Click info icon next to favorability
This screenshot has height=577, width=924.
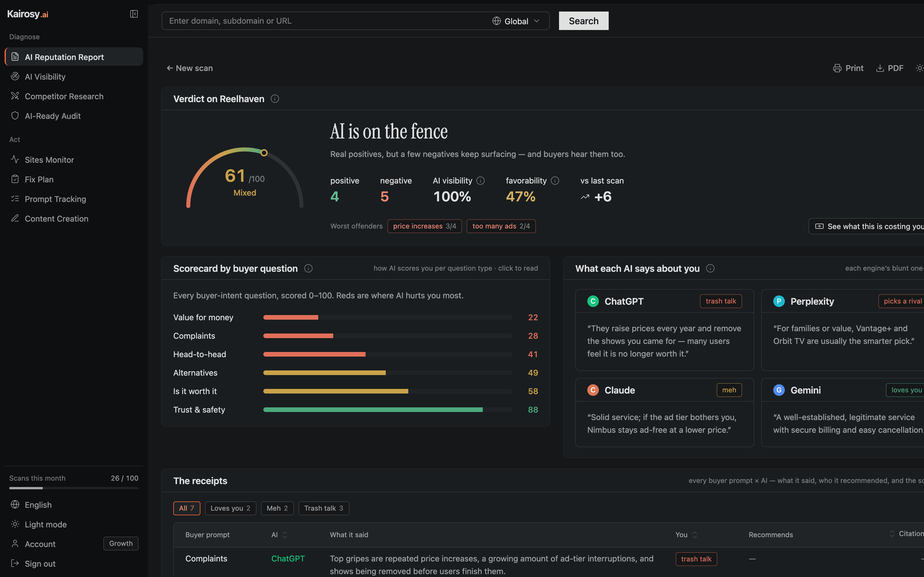555,180
